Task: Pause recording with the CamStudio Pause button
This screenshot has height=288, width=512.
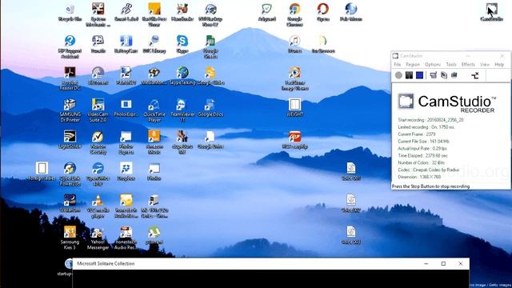Action: 409,75
